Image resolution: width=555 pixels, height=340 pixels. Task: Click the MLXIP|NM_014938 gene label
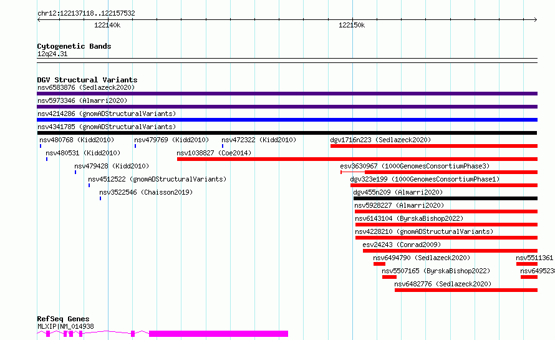[65, 326]
